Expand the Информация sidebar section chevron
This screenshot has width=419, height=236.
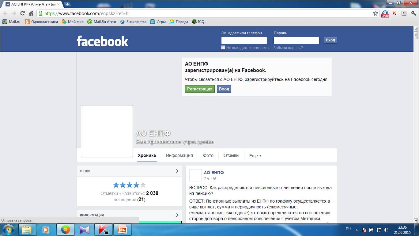[x=177, y=215]
